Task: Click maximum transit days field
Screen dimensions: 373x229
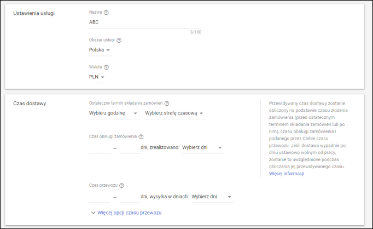Action: (x=130, y=196)
